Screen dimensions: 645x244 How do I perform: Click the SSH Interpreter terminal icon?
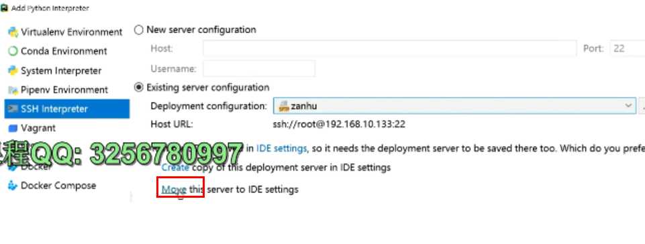pos(13,109)
